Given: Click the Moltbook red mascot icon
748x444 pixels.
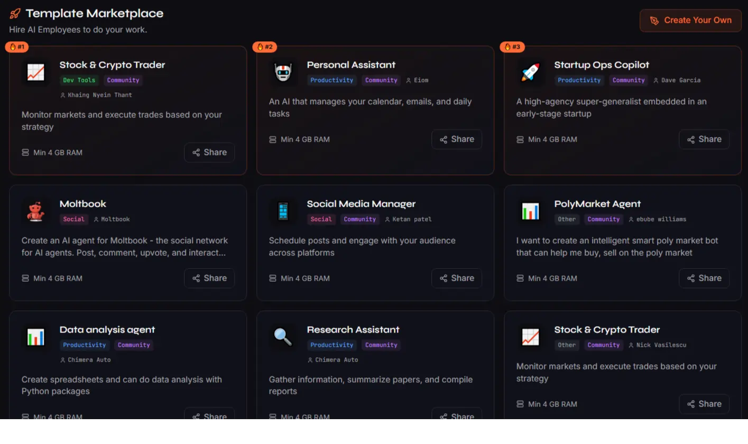Looking at the screenshot, I should tap(36, 211).
